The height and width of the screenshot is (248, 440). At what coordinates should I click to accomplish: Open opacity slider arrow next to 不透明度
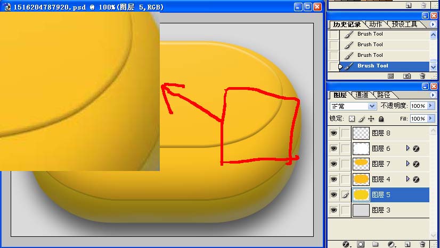click(431, 106)
